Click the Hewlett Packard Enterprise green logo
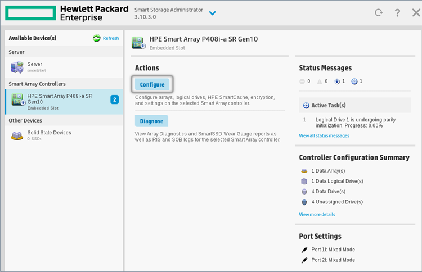Viewport: 422px width, 272px height. coord(30,13)
